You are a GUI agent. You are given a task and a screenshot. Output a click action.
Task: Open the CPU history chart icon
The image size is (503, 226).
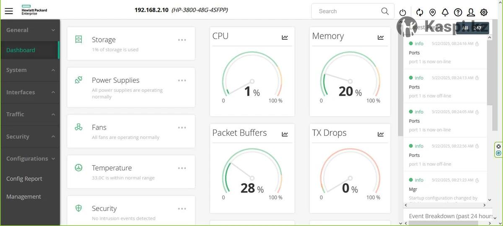[x=285, y=37]
